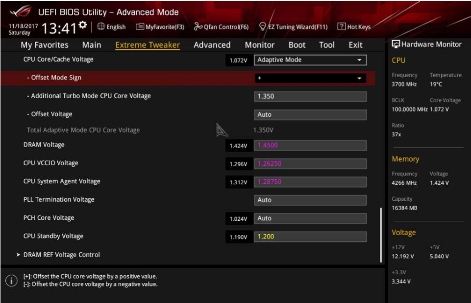
Task: Switch to Main tab
Action: point(92,45)
